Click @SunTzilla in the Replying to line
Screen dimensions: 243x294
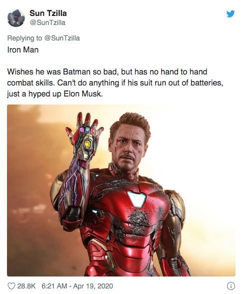click(62, 38)
